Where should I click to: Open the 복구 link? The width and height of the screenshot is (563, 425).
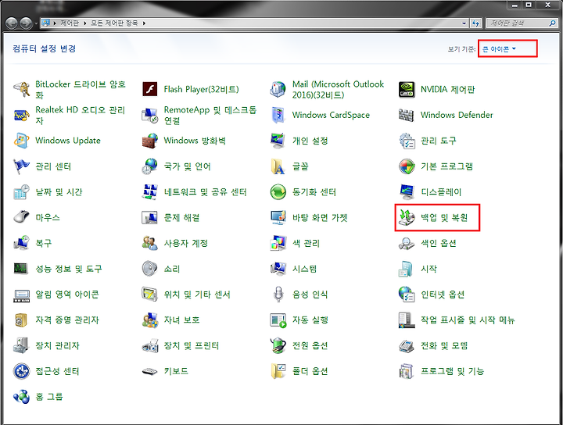coord(44,243)
